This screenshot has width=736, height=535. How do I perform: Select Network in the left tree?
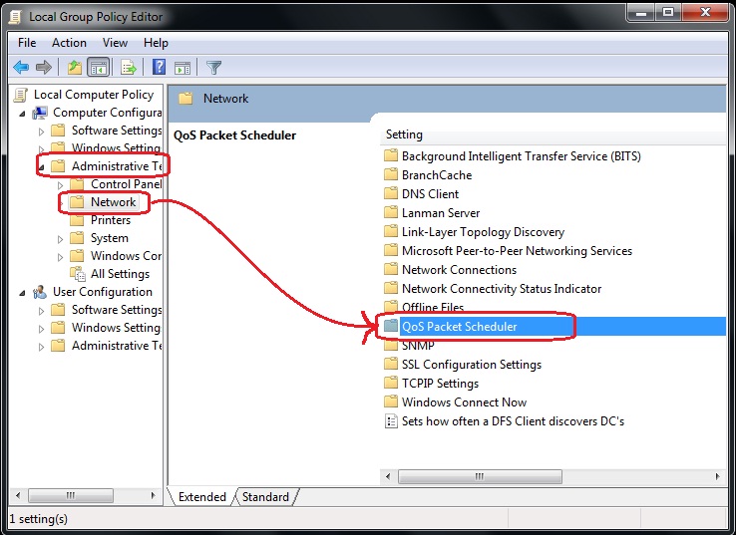pyautogui.click(x=113, y=202)
